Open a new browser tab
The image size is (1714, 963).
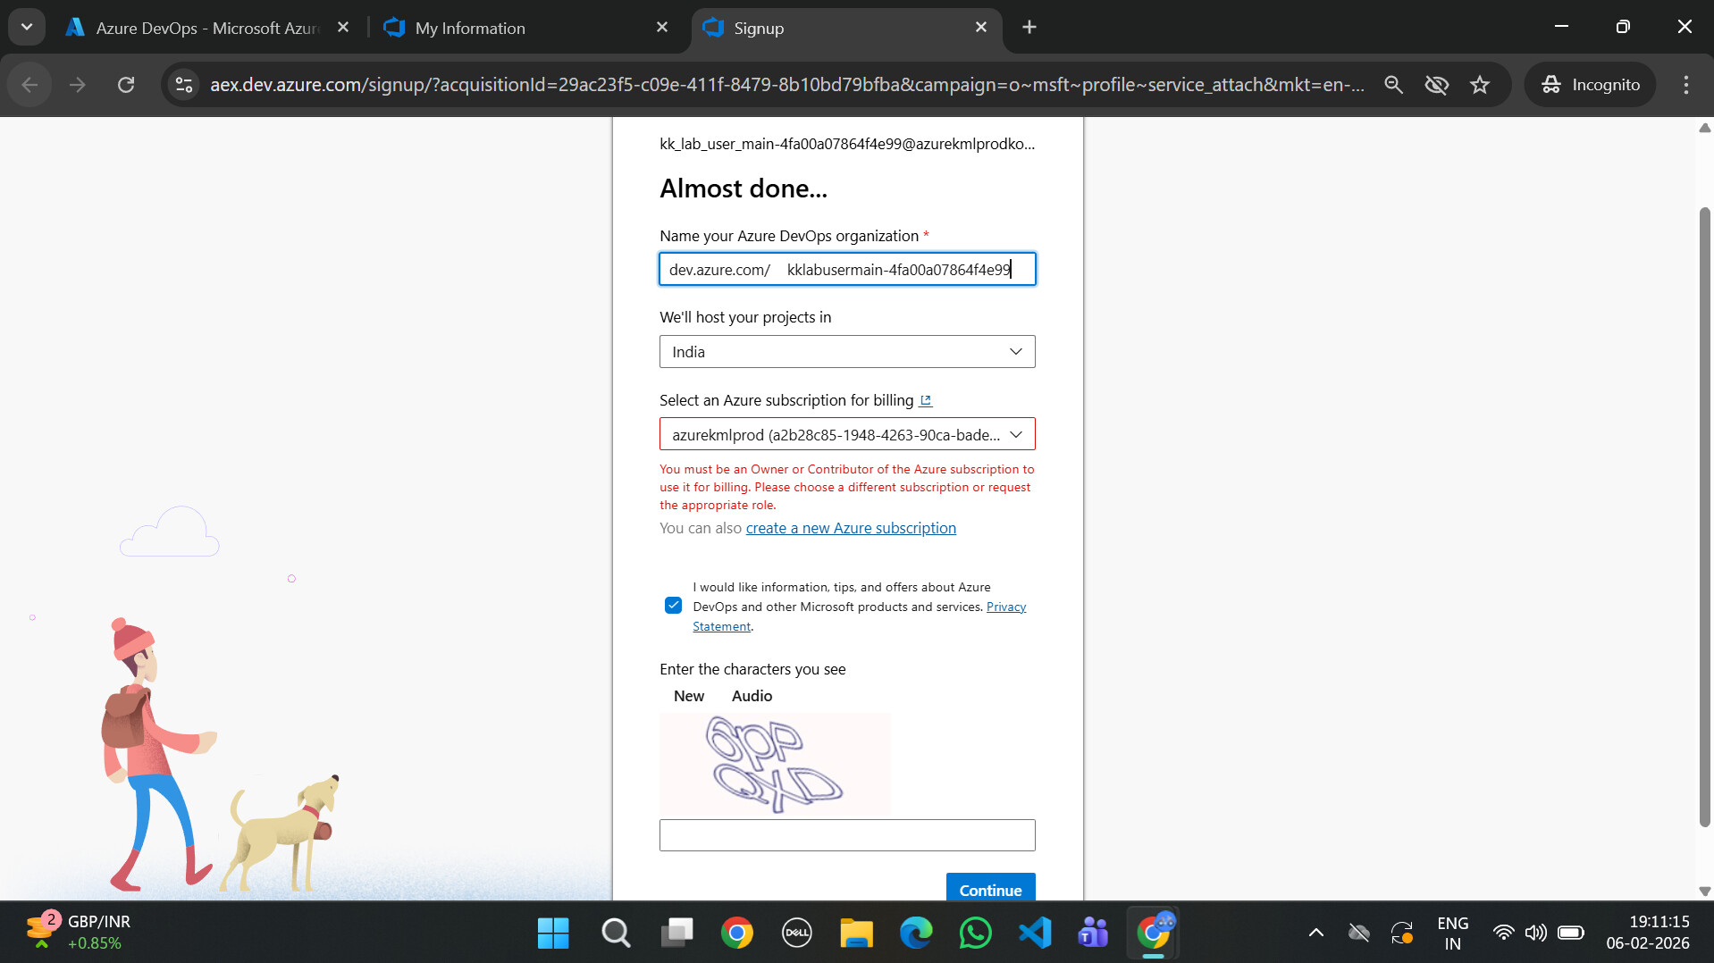(x=1029, y=28)
